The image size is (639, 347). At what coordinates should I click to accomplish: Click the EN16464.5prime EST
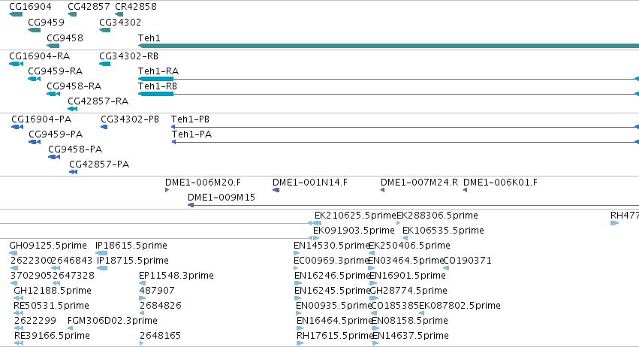click(300, 329)
